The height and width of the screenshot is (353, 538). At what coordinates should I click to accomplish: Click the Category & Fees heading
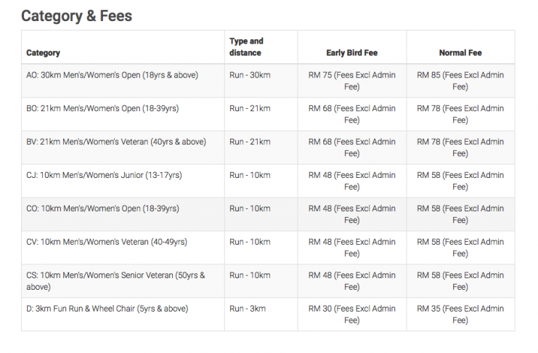(x=76, y=15)
